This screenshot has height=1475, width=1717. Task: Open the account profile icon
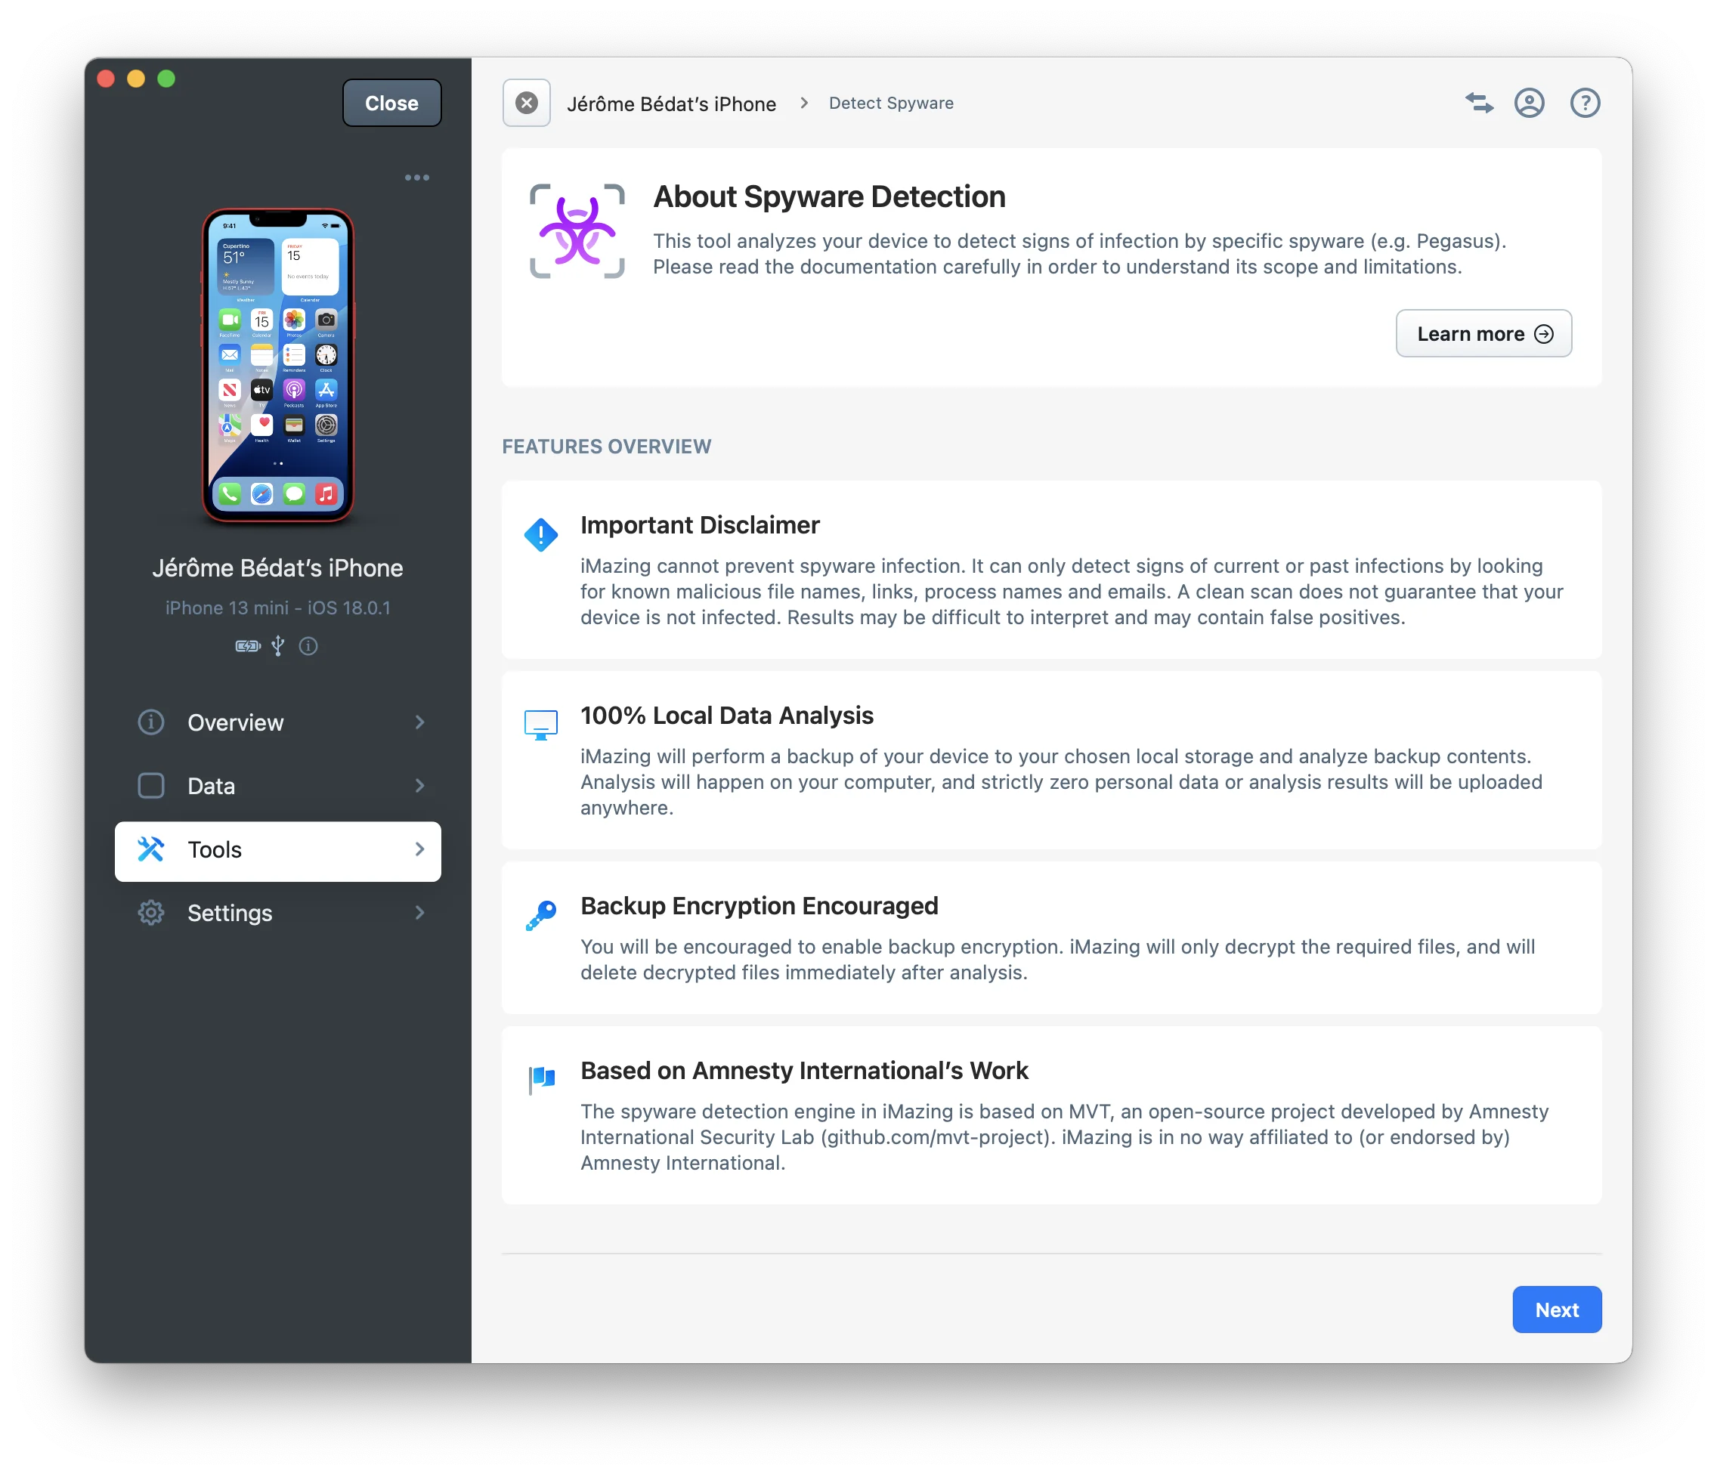[1529, 103]
